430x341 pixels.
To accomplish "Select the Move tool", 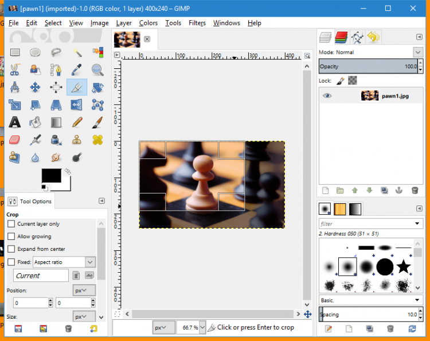I will pos(36,87).
